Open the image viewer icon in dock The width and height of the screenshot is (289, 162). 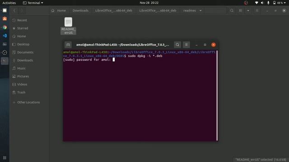coord(5,44)
